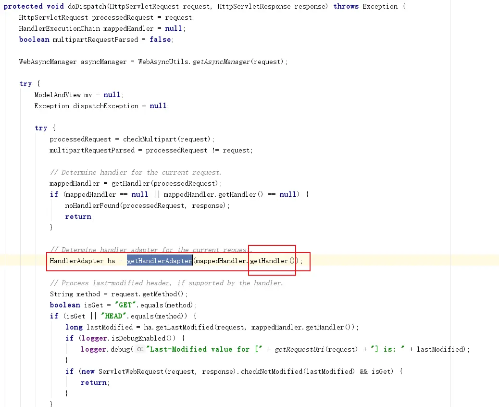
Task: Click the return statement below noHandlerFound
Action: [79, 216]
